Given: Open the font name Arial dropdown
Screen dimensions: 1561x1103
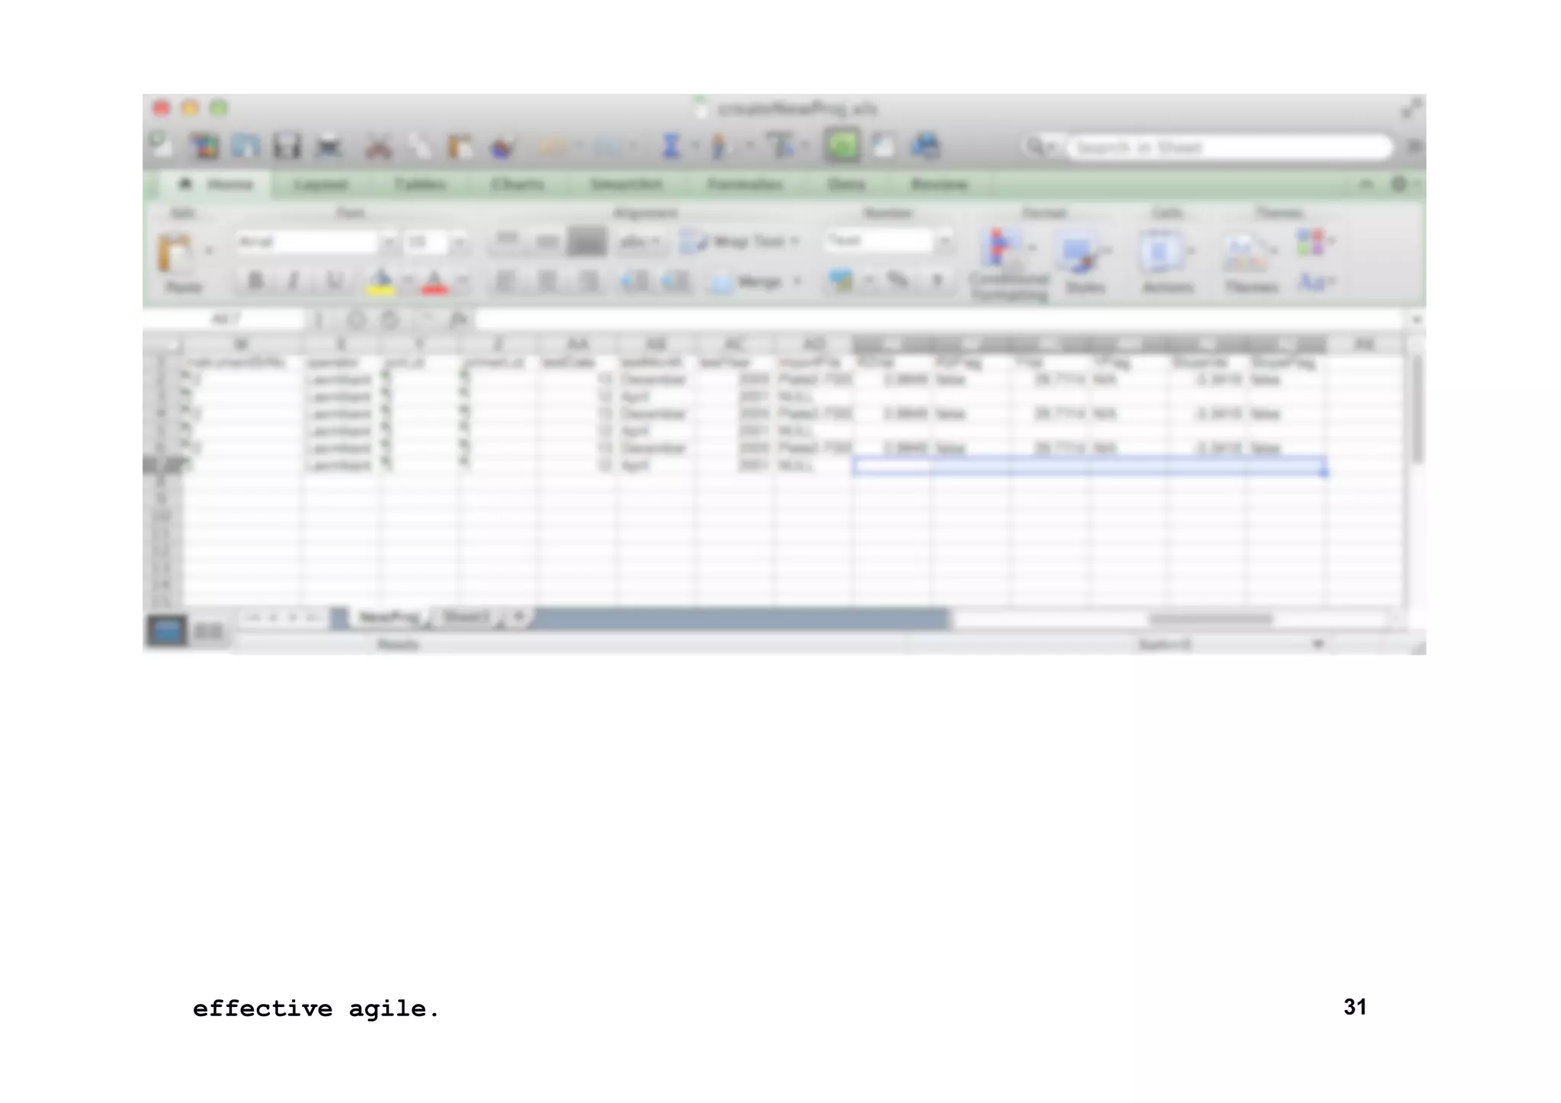Looking at the screenshot, I should point(389,243).
